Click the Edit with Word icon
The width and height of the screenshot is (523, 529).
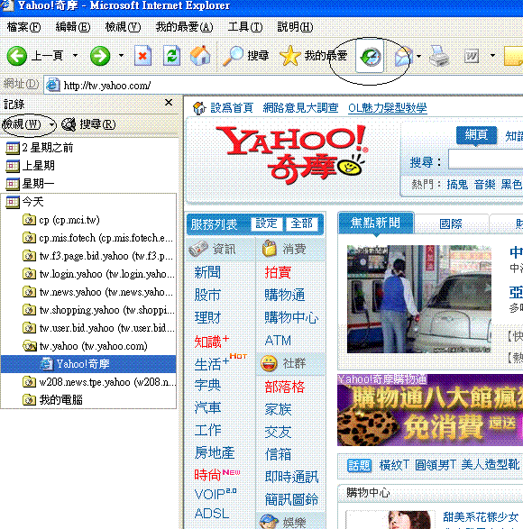(x=472, y=56)
